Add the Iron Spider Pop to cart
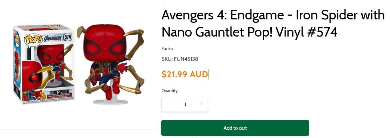The image size is (390, 138). [235, 128]
